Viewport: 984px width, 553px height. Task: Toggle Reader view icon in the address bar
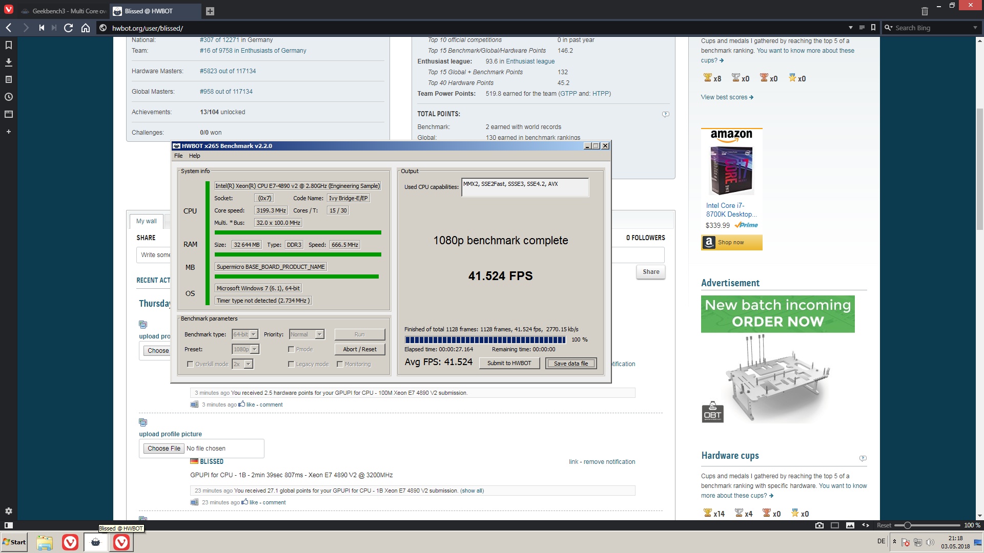click(862, 28)
